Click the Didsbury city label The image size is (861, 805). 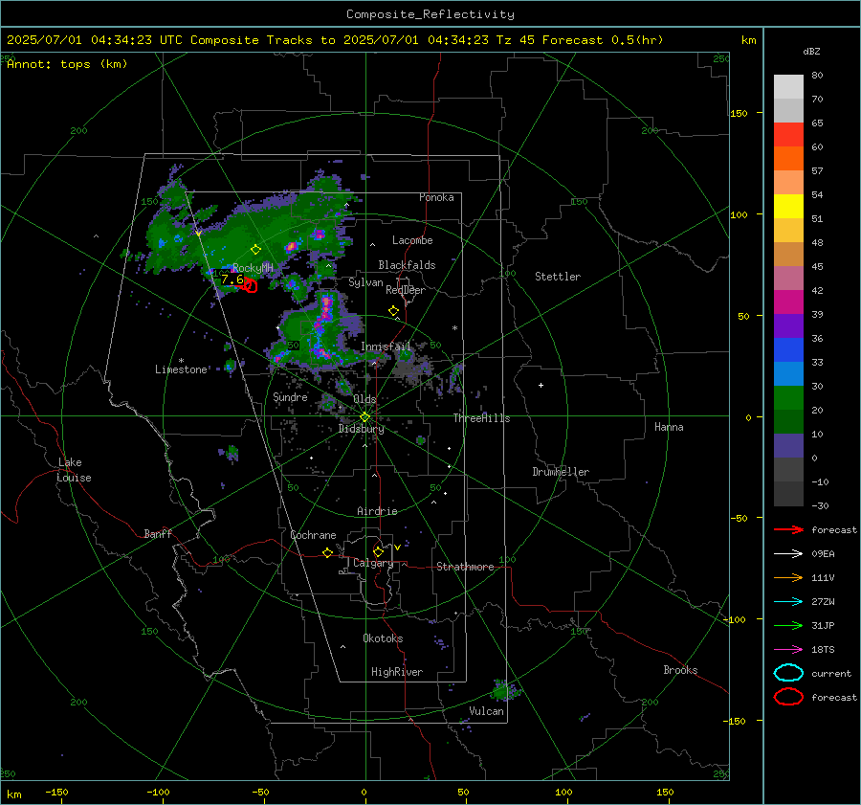(361, 429)
